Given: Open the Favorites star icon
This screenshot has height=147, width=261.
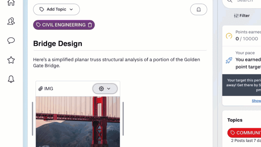Looking at the screenshot, I should pyautogui.click(x=11, y=60).
